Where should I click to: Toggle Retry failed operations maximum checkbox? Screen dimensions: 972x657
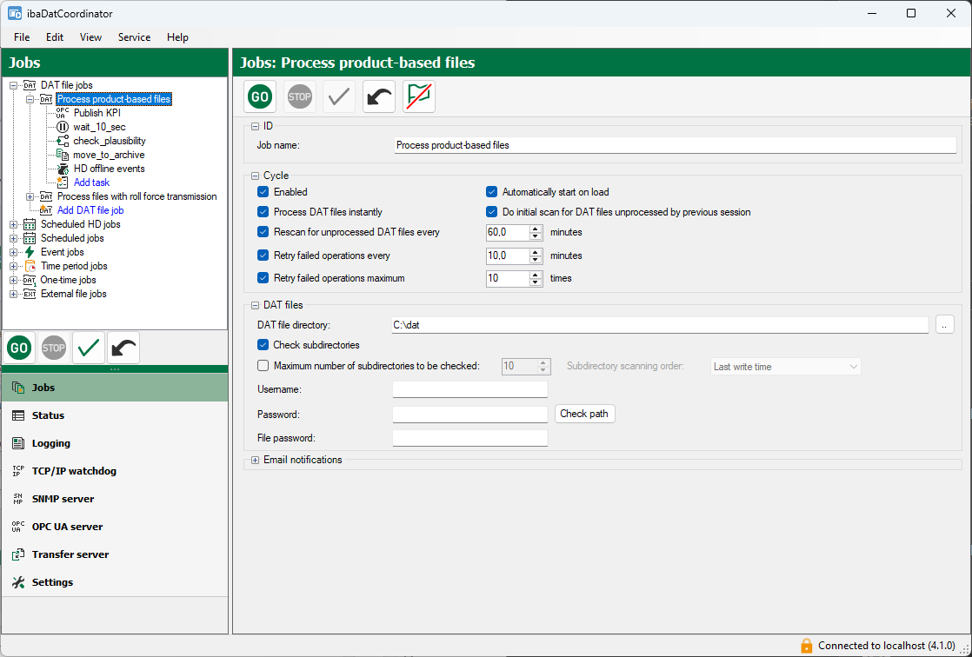(263, 278)
